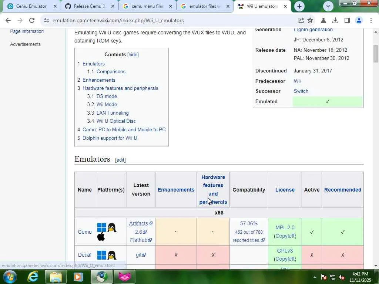Show hidden system tray icons arrow
This screenshot has height=284, width=379.
pos(315,277)
